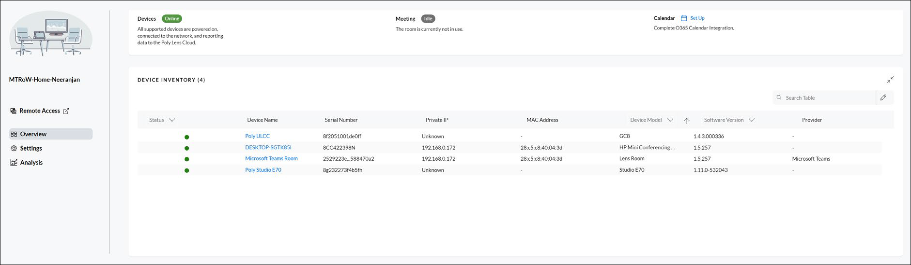Open the Device Model filter chevron
911x265 pixels.
pos(670,120)
